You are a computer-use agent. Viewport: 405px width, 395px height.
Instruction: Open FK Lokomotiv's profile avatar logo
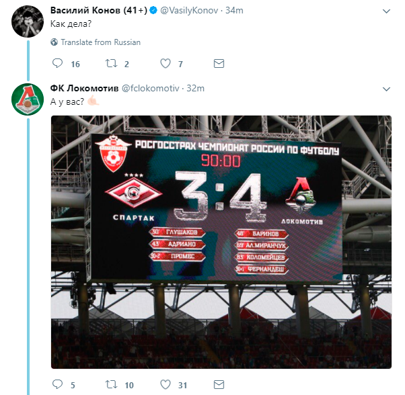click(28, 100)
